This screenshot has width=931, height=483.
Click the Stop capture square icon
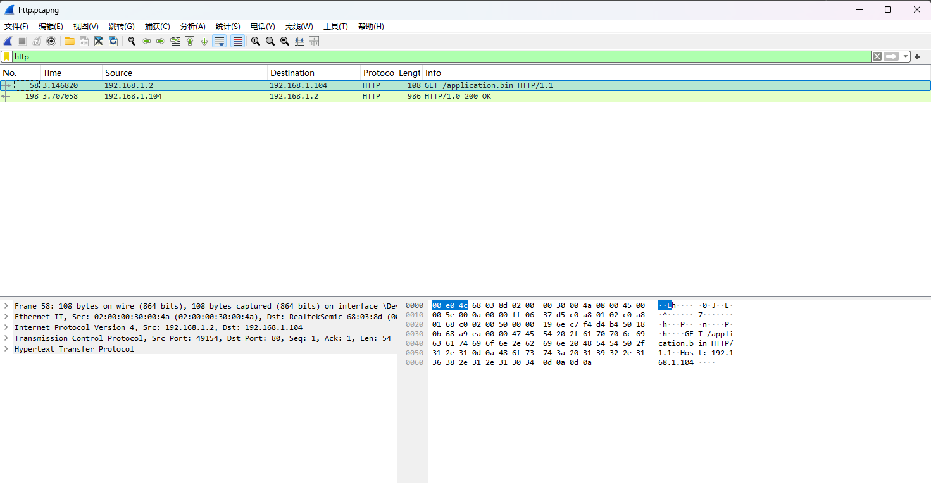[x=22, y=41]
